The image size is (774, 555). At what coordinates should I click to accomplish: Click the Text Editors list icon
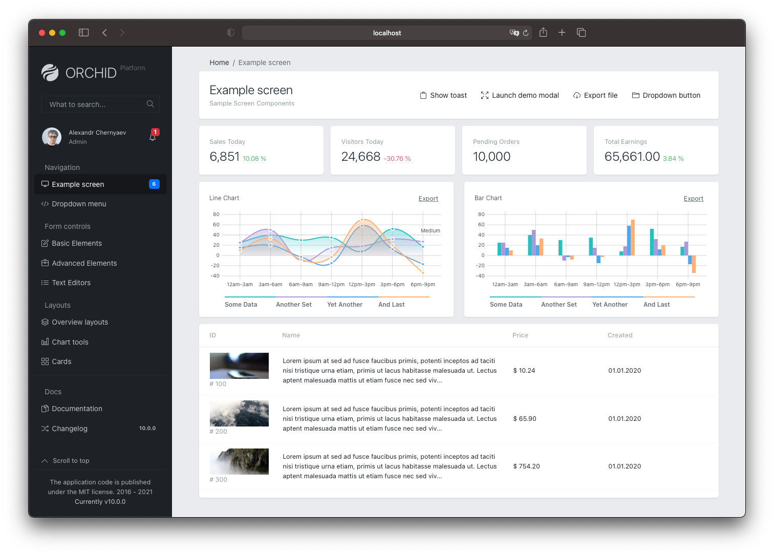(x=45, y=283)
